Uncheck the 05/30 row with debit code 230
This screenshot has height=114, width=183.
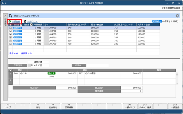click(10, 41)
